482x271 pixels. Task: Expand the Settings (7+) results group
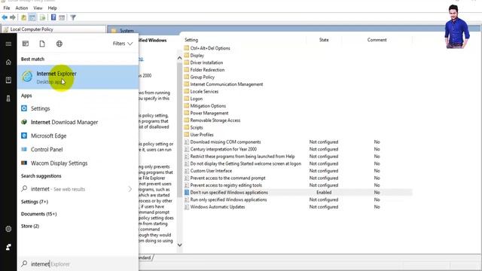(35, 202)
